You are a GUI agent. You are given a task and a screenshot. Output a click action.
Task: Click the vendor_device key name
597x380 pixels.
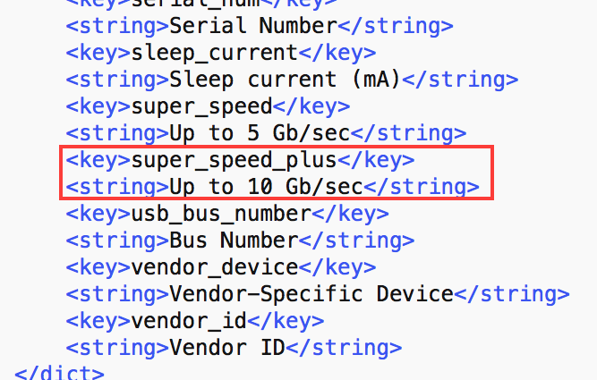coord(214,267)
